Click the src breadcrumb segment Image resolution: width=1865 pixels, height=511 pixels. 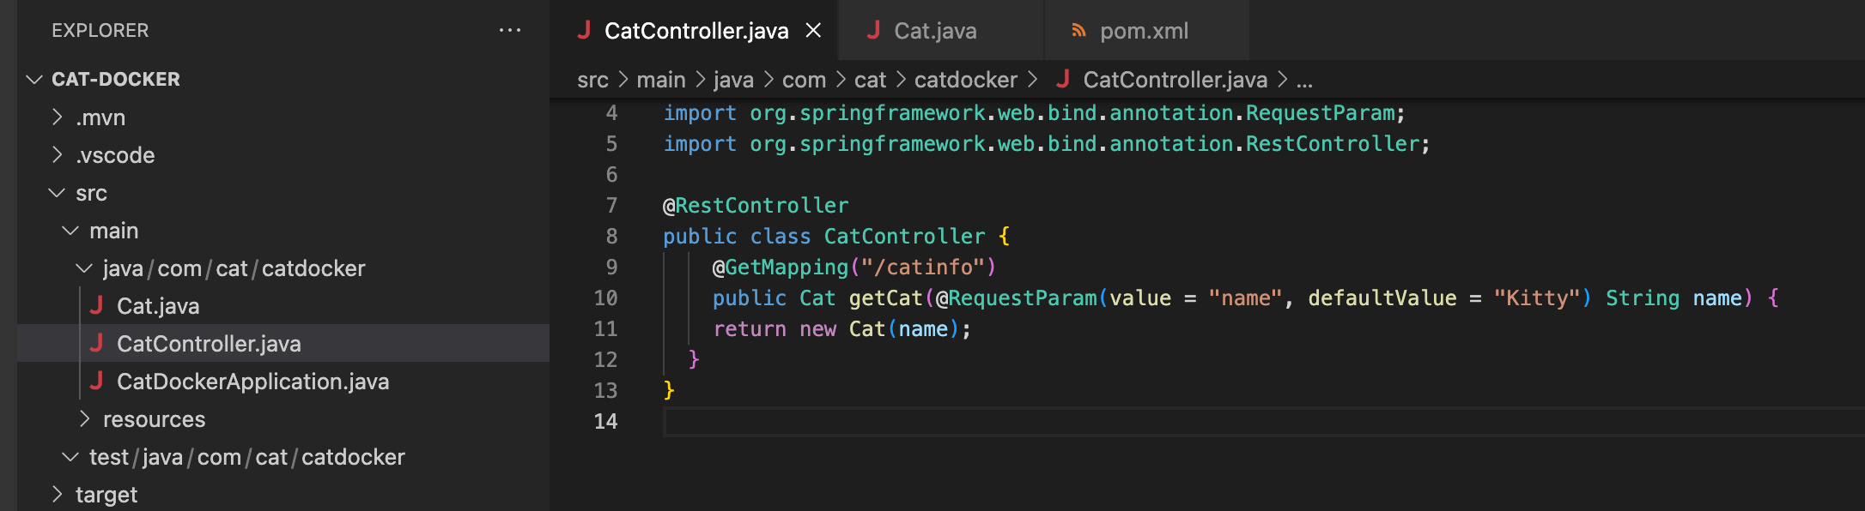[592, 80]
